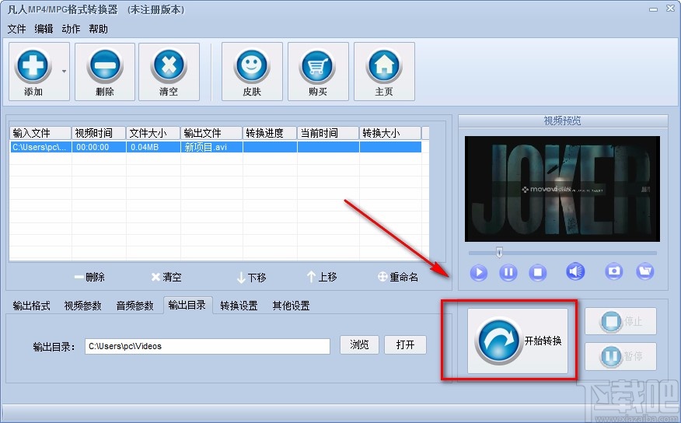Switch to the 其他设置 tab
The image size is (681, 423).
(291, 306)
